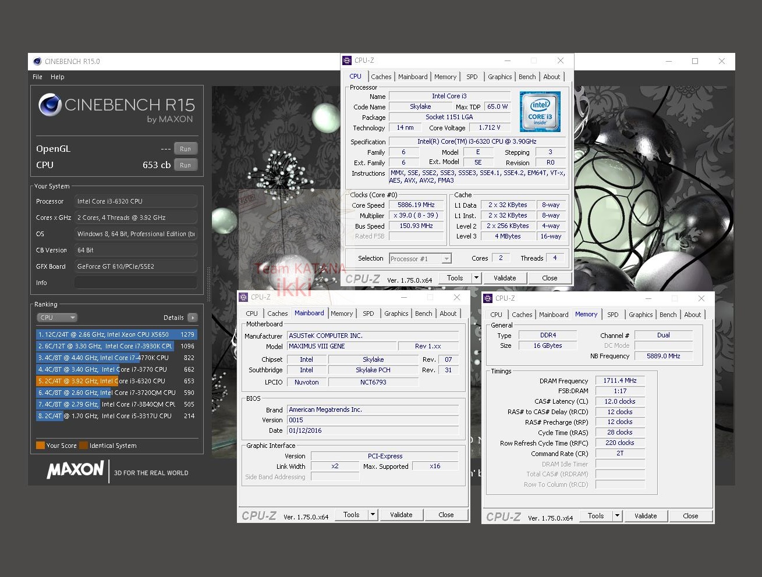Open the CPU ranking type dropdown
762x577 pixels.
[56, 318]
